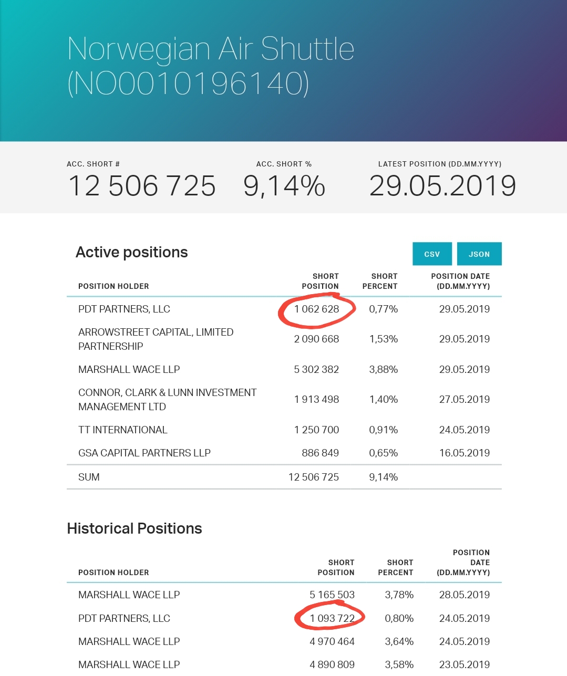Click SHORT PERCENT header in Active positions

380,281
